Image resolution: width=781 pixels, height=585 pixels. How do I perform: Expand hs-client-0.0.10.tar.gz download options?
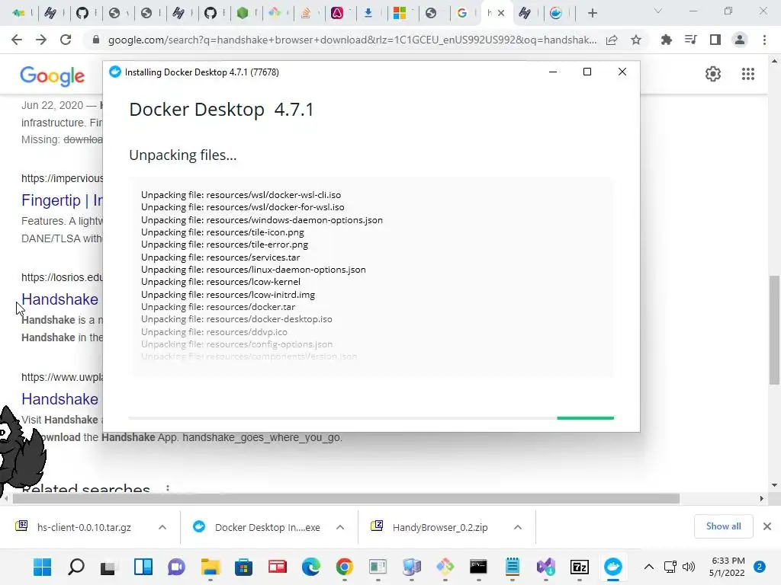(162, 527)
